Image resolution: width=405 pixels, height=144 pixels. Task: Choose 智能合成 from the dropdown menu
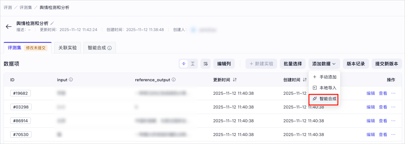[x=324, y=99]
